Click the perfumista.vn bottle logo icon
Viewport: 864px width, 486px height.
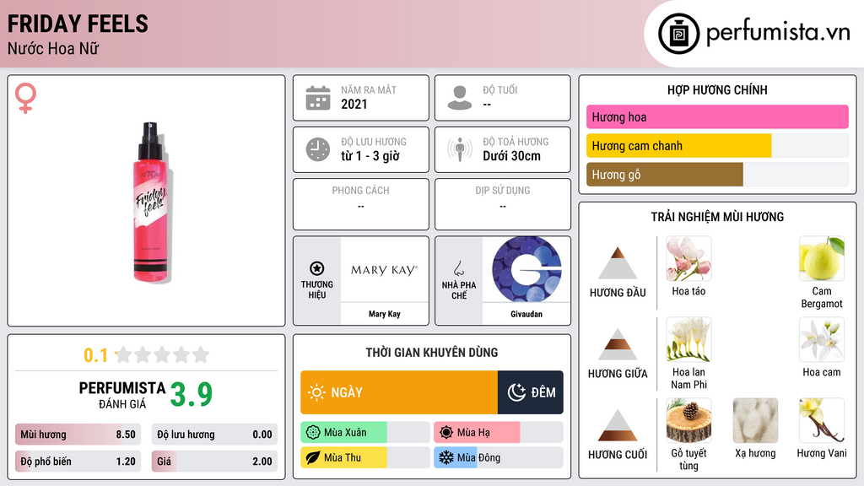click(678, 34)
